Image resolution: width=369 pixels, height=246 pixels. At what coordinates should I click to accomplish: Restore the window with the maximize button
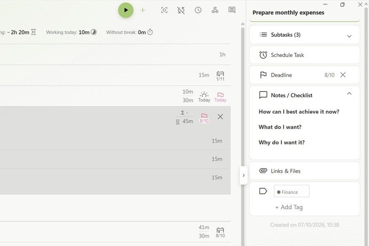tap(342, 5)
